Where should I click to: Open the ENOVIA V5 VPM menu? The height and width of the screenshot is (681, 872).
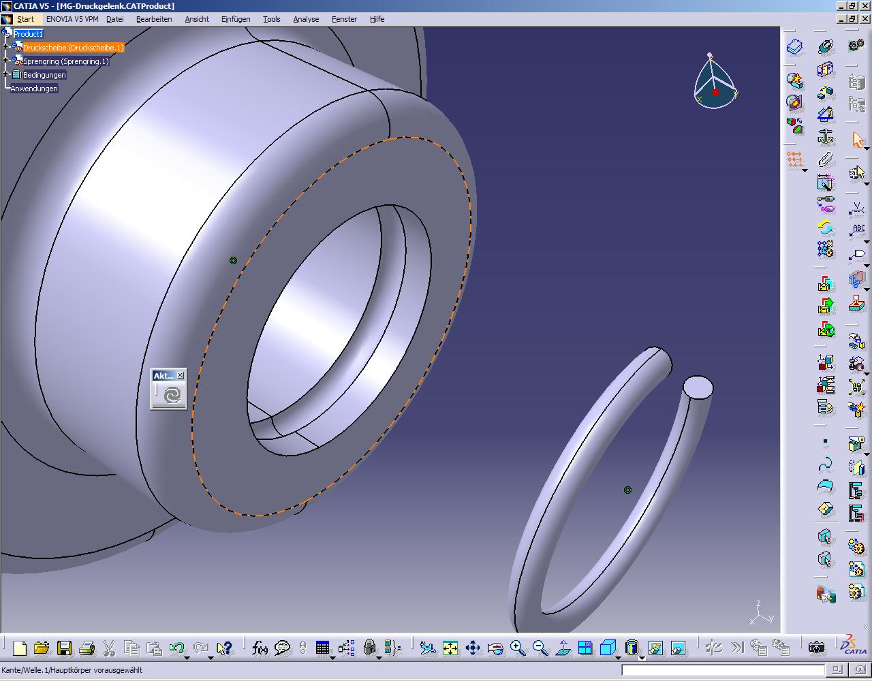pos(72,19)
